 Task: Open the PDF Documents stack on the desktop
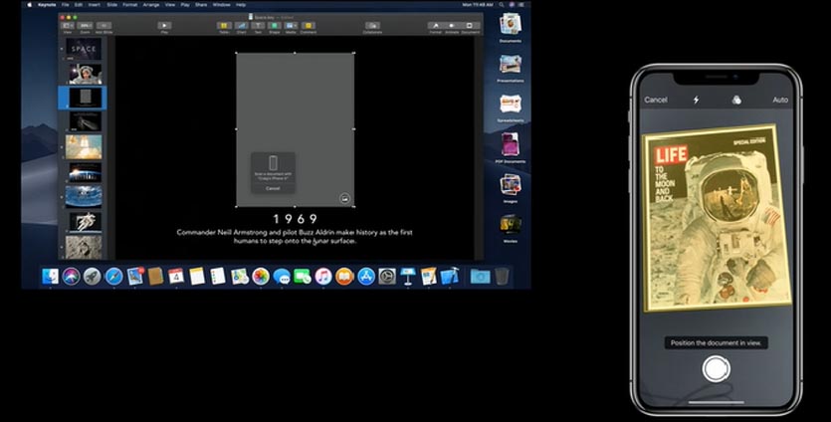511,148
